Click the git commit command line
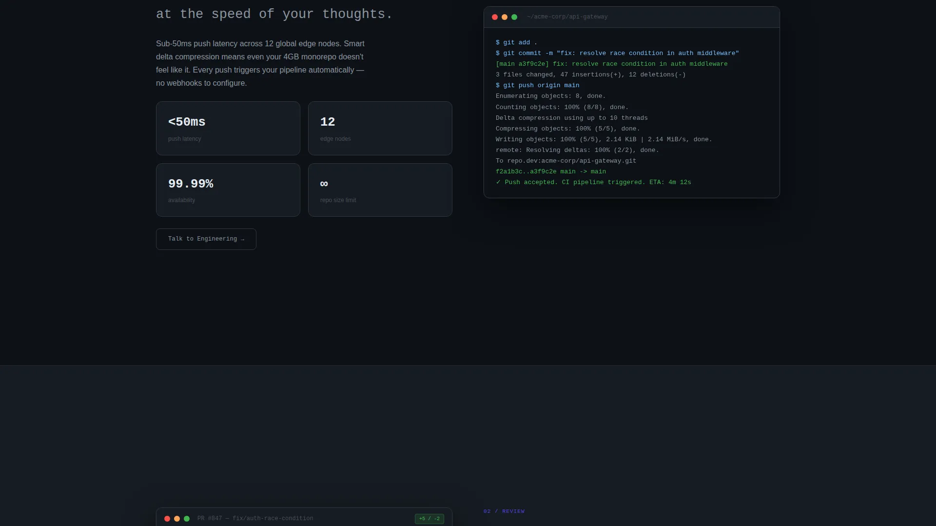The image size is (936, 526). [617, 54]
